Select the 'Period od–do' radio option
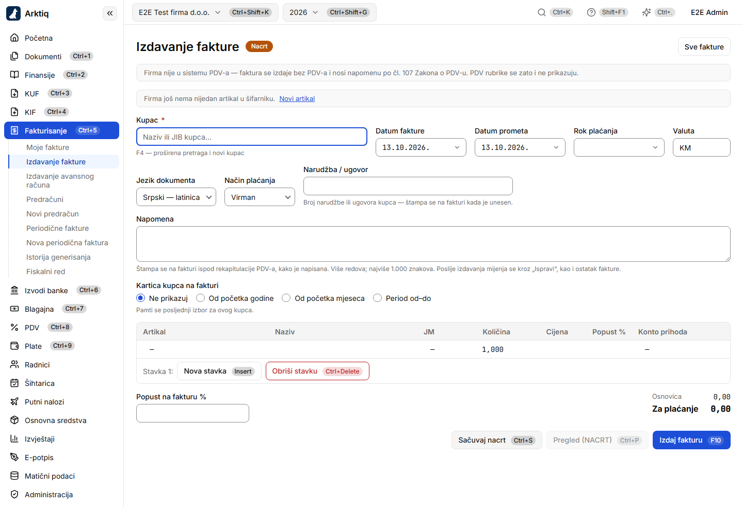 pos(378,298)
